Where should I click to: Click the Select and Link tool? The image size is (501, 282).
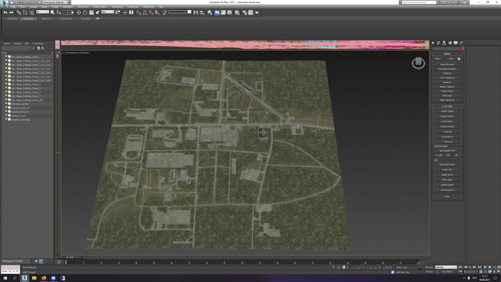point(19,13)
